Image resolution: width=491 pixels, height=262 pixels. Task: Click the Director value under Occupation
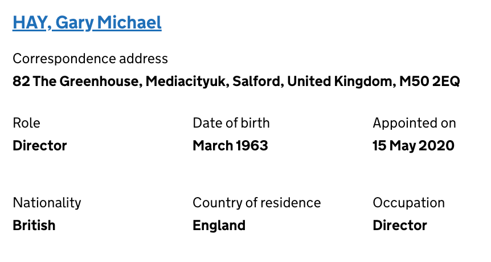[x=400, y=226]
